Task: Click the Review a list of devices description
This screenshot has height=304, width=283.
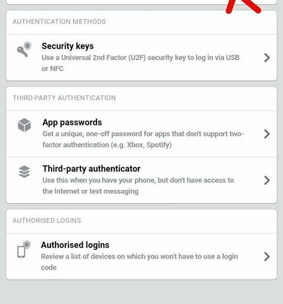Action: [x=139, y=262]
